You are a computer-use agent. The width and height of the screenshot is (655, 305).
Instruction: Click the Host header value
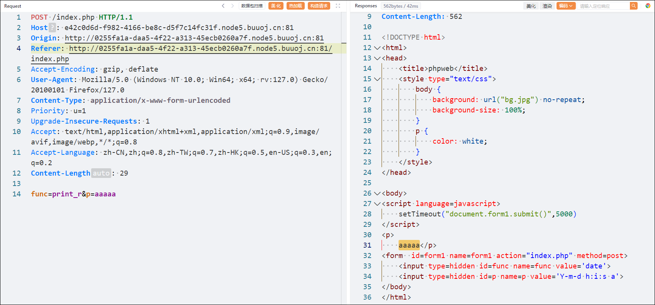(179, 28)
